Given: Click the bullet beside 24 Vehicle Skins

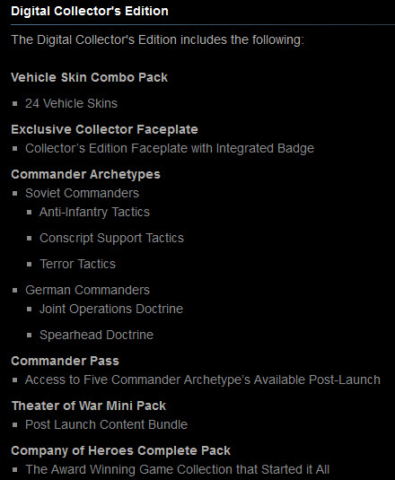Looking at the screenshot, I should point(14,104).
